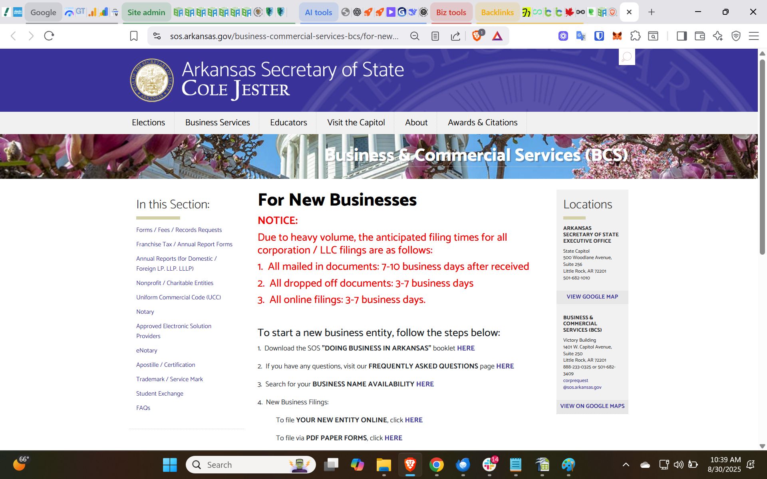Open the browser hamburger menu
Screen dimensions: 767x479
tap(753, 36)
